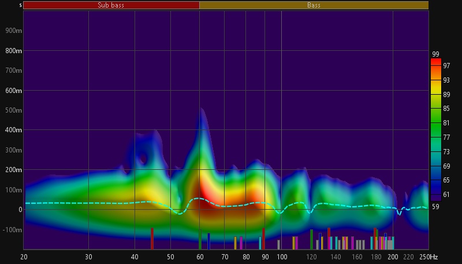Select the Bass band label
The image size is (462, 264).
point(314,5)
